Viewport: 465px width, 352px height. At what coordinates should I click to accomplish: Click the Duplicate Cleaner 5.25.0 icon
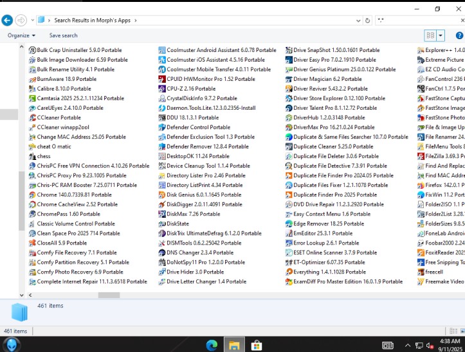(x=289, y=146)
